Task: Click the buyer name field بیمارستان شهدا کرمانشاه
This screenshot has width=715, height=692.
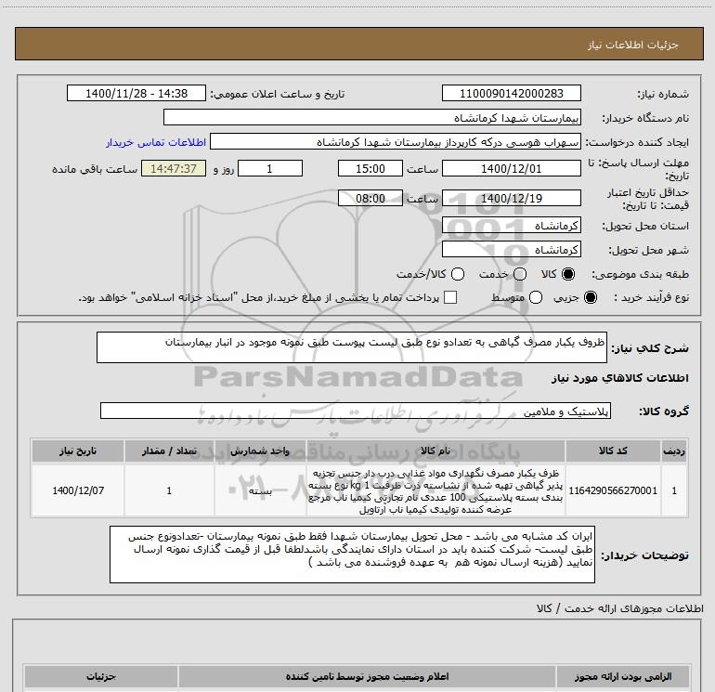Action: point(372,117)
